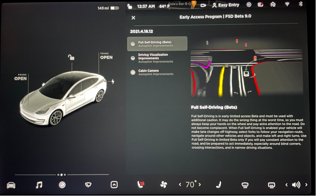The height and width of the screenshot is (196, 316).
Task: Tap the TRUNK OPEN label
Action: click(106, 56)
